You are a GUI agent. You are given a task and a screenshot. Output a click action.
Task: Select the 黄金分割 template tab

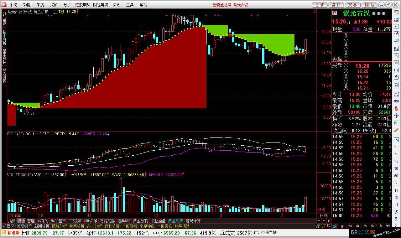point(141,221)
